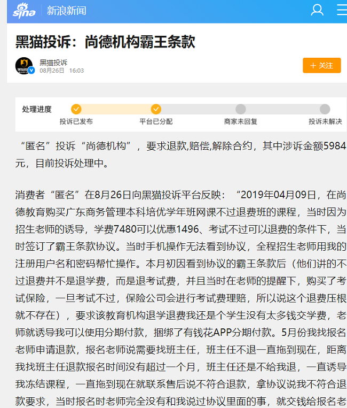Click the line mentioning 有钱花APP分期付款
The image size is (347, 408).
coord(181,332)
